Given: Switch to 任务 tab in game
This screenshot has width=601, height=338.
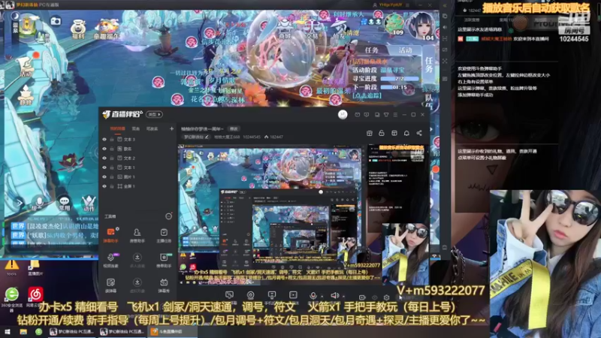Looking at the screenshot, I should pyautogui.click(x=371, y=50).
